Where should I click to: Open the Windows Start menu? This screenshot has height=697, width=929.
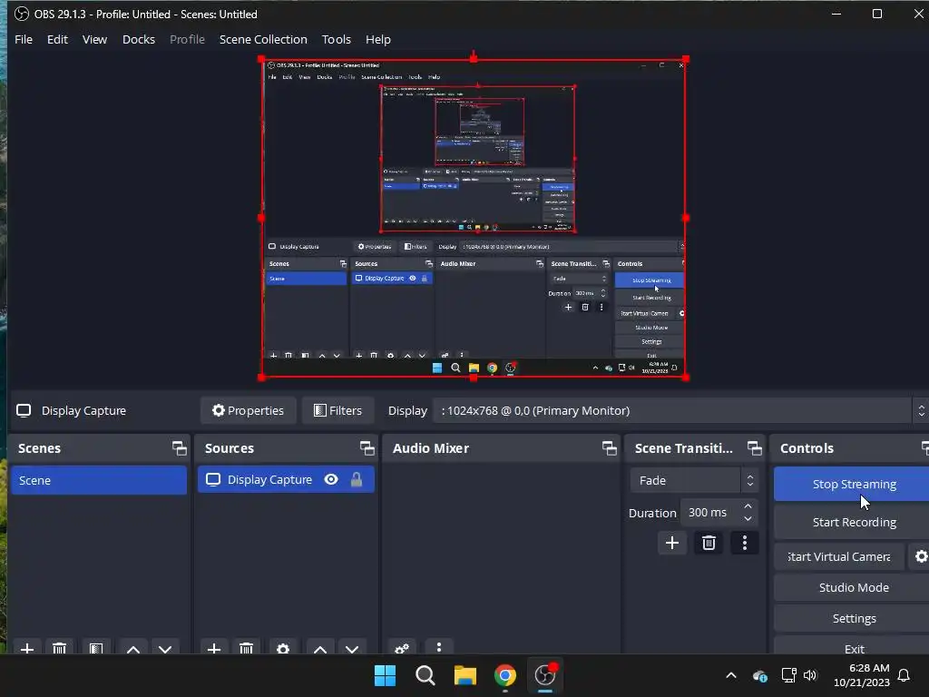[x=385, y=675]
